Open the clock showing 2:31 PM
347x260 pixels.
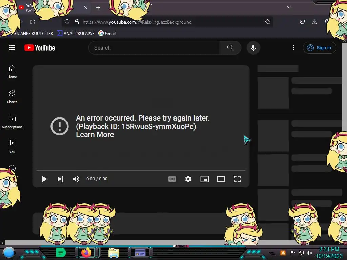tap(329, 253)
